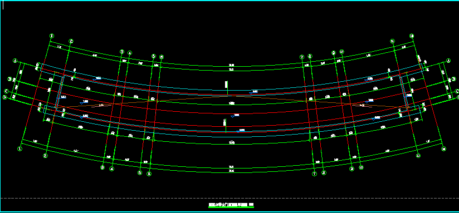Select axis bubble 1 above the plan
Screen dimensions: 459x213
click(52, 36)
